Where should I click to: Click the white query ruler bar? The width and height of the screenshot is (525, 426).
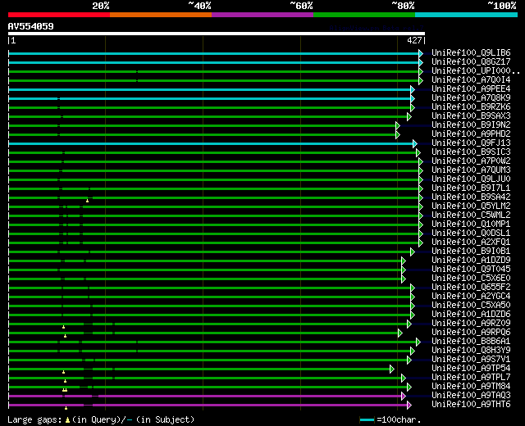click(x=216, y=34)
